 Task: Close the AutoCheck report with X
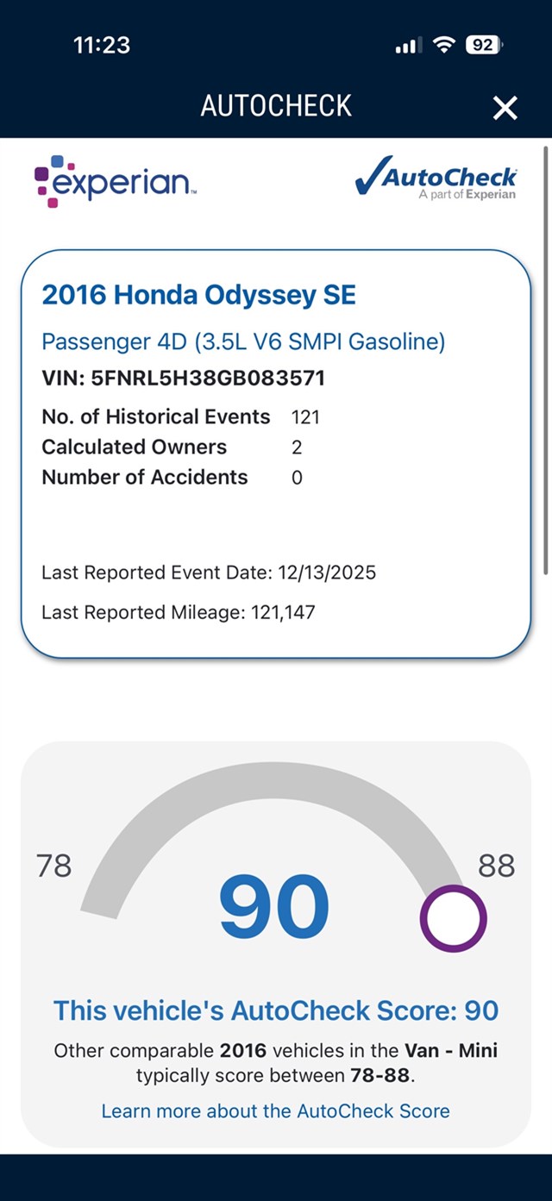click(505, 108)
